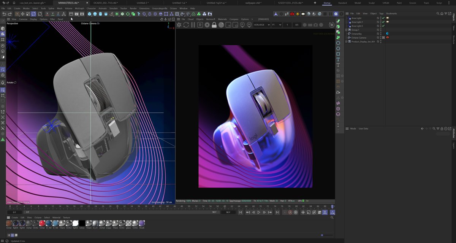The image size is (456, 243).
Task: Go to end of animation
Action: coord(277,212)
